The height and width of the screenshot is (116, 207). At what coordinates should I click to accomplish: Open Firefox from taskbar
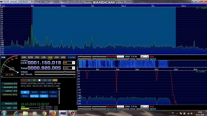[x=53, y=113]
